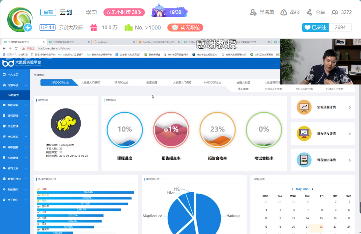The image size is (361, 234).
Task: Expand the 课程管理 menu chevron
Action: (x=26, y=116)
